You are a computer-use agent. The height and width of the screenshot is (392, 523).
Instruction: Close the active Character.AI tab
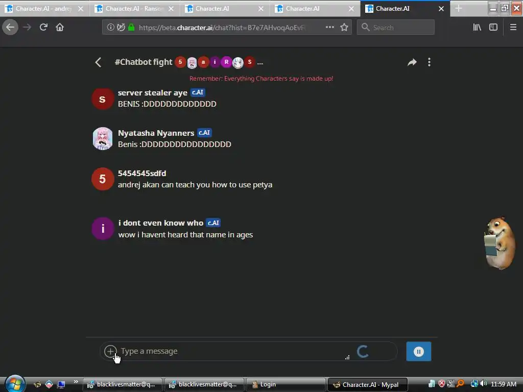[x=441, y=9]
